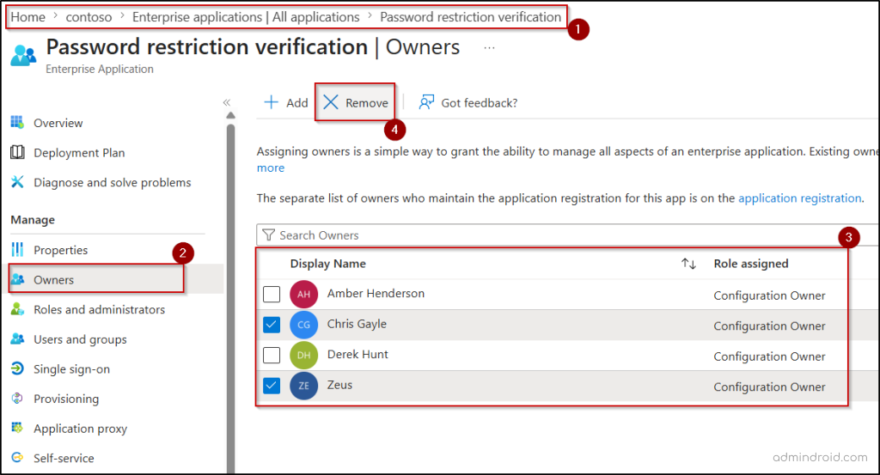Open Overview in the sidebar
Screen dimensions: 880x475
point(58,123)
